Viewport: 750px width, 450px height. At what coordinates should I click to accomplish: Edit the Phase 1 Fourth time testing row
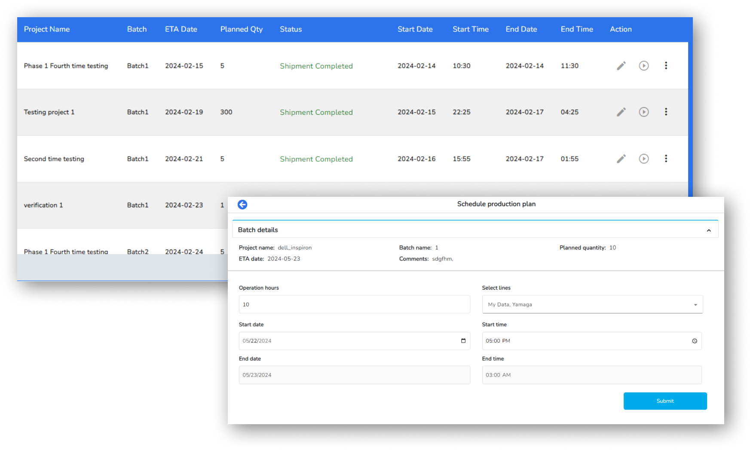pyautogui.click(x=621, y=66)
